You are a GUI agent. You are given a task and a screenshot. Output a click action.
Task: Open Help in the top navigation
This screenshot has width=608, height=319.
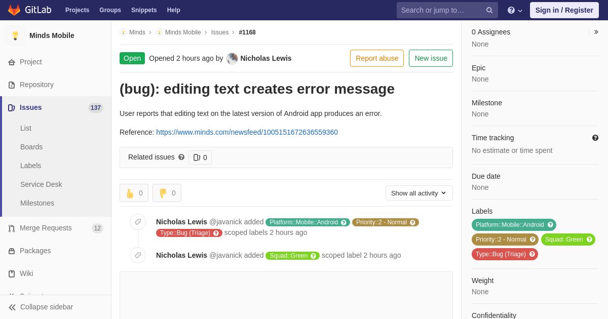point(174,10)
